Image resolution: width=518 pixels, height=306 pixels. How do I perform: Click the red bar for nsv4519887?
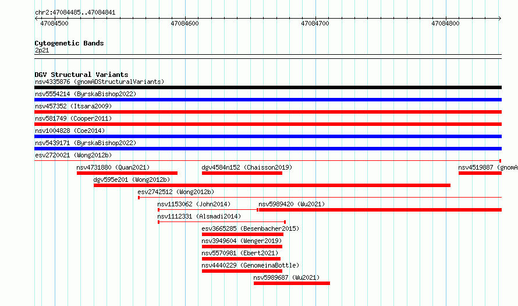tap(480, 173)
